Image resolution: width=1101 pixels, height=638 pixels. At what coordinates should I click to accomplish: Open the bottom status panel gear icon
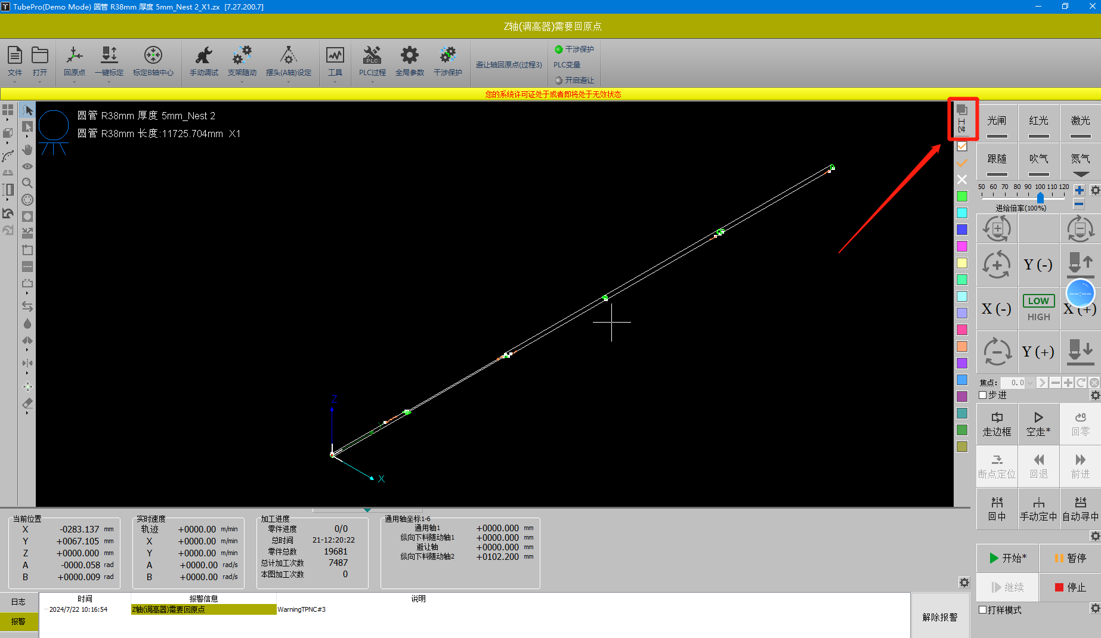click(964, 583)
